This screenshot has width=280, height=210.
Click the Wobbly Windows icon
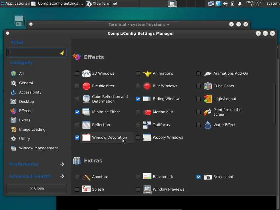point(147,138)
